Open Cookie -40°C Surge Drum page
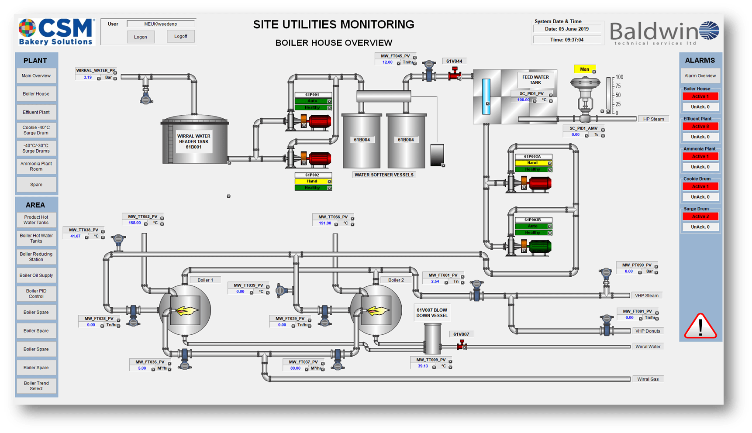 36,130
